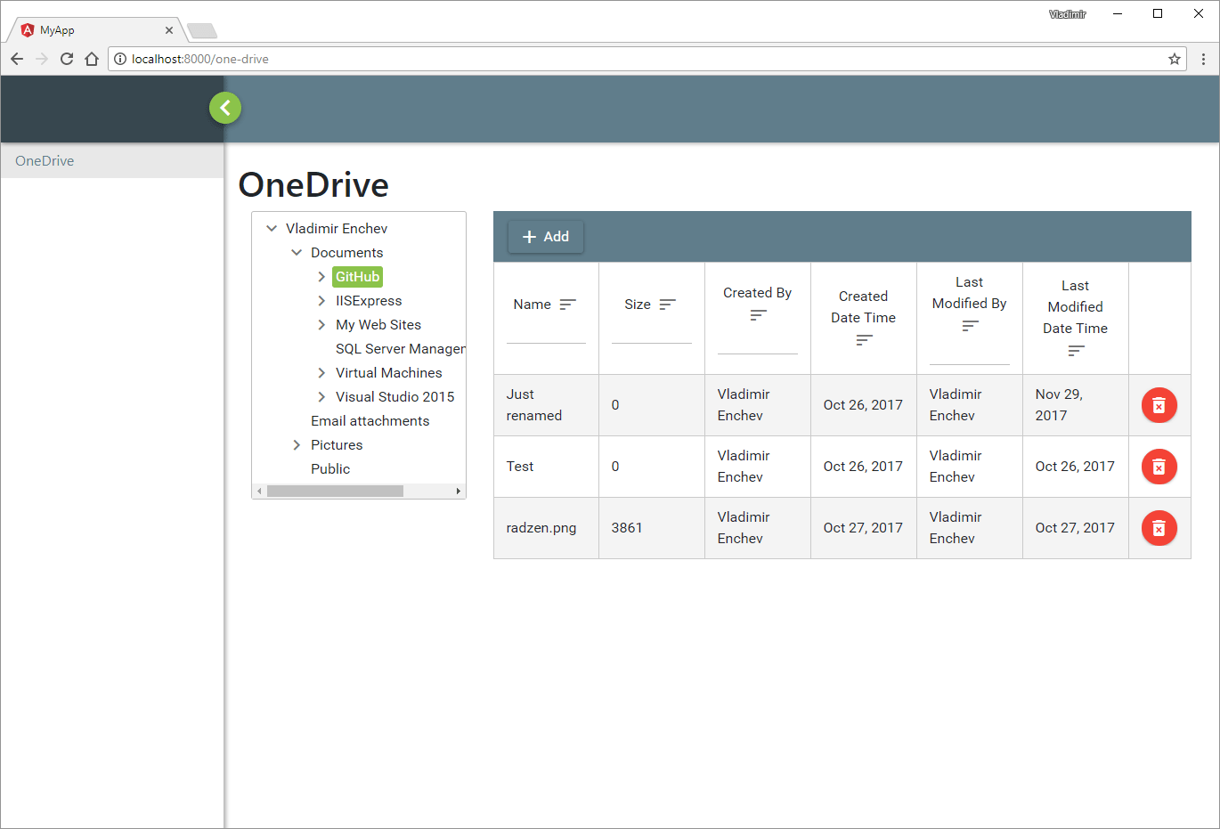This screenshot has height=829, width=1220.
Task: Select the Pictures folder label
Action: tap(336, 445)
